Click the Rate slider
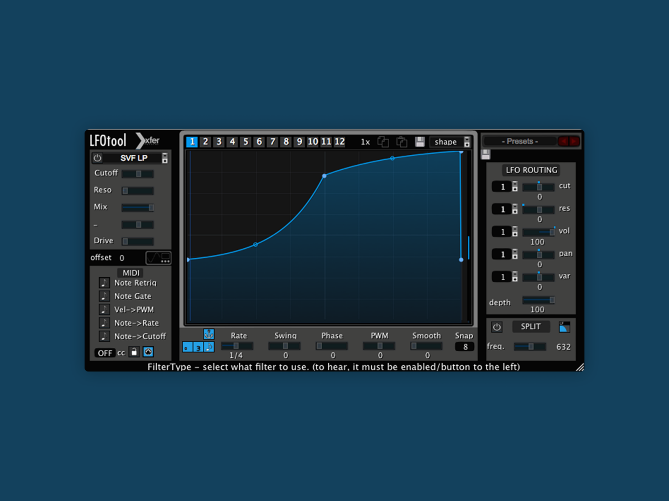Image resolution: width=669 pixels, height=501 pixels. click(x=237, y=346)
